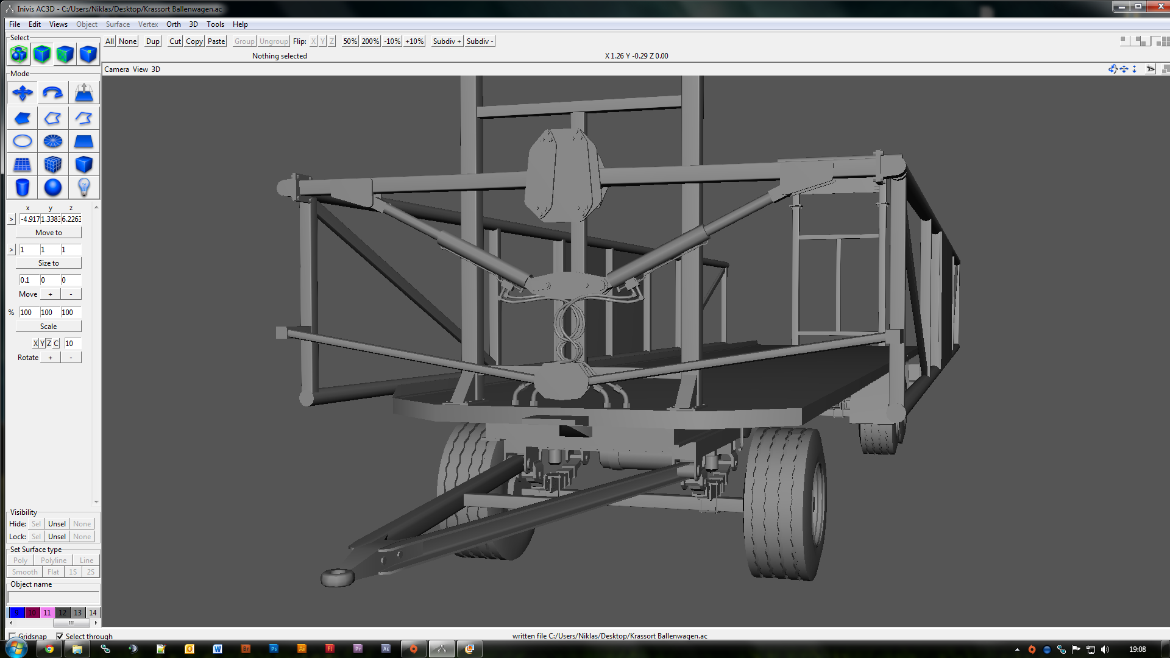Switch to Vertex select mode icon
The image size is (1170, 658).
coord(88,54)
